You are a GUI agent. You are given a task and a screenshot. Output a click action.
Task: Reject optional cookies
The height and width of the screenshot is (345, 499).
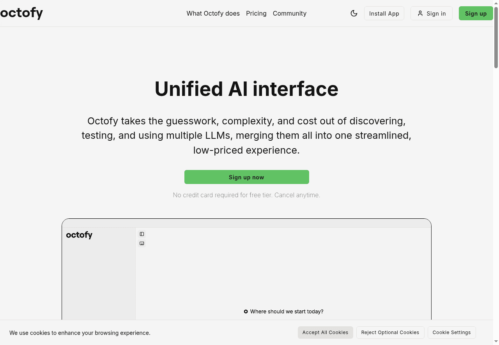(390, 333)
